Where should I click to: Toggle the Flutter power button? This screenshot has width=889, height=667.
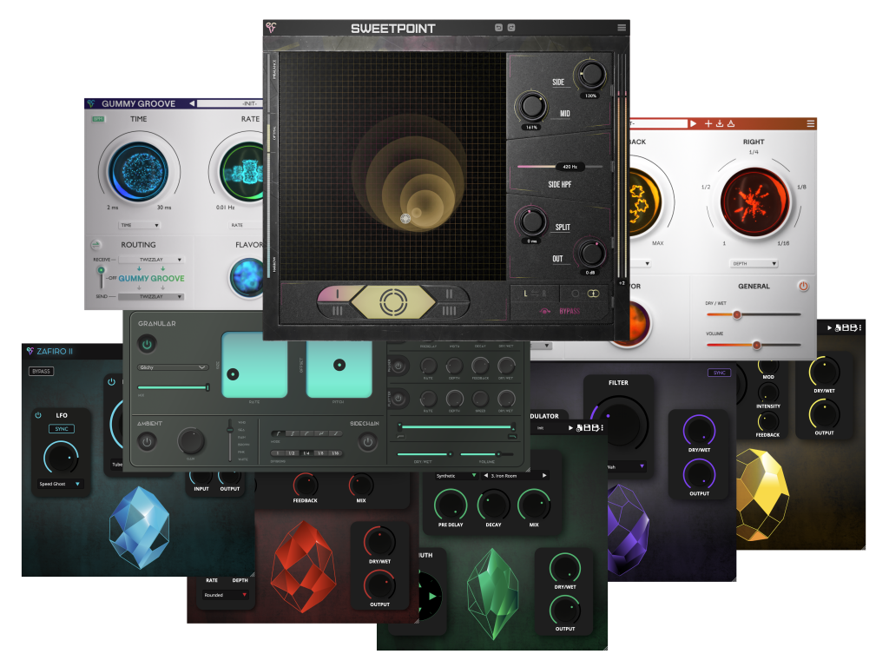(398, 399)
